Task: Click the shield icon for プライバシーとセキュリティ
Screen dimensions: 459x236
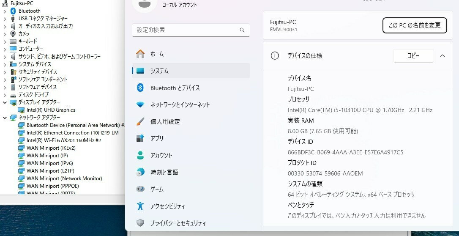Action: tap(140, 223)
